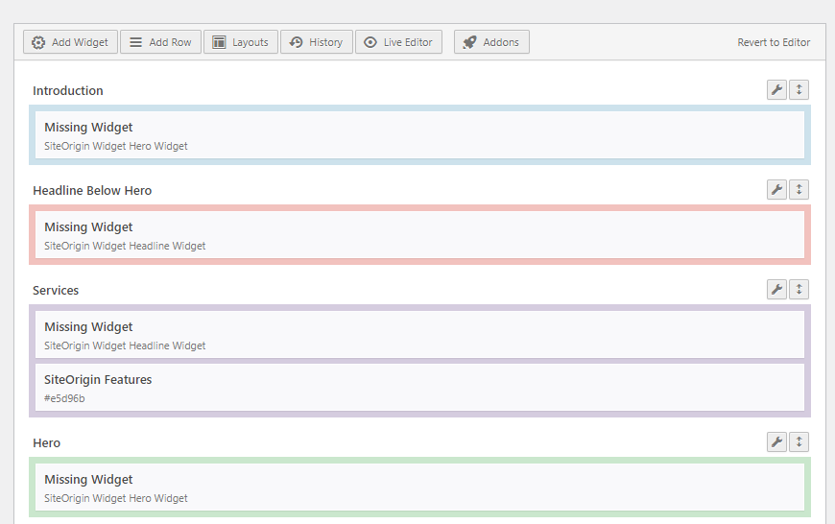The width and height of the screenshot is (835, 524).
Task: Click move handle for Headline Below Hero row
Action: tap(799, 190)
